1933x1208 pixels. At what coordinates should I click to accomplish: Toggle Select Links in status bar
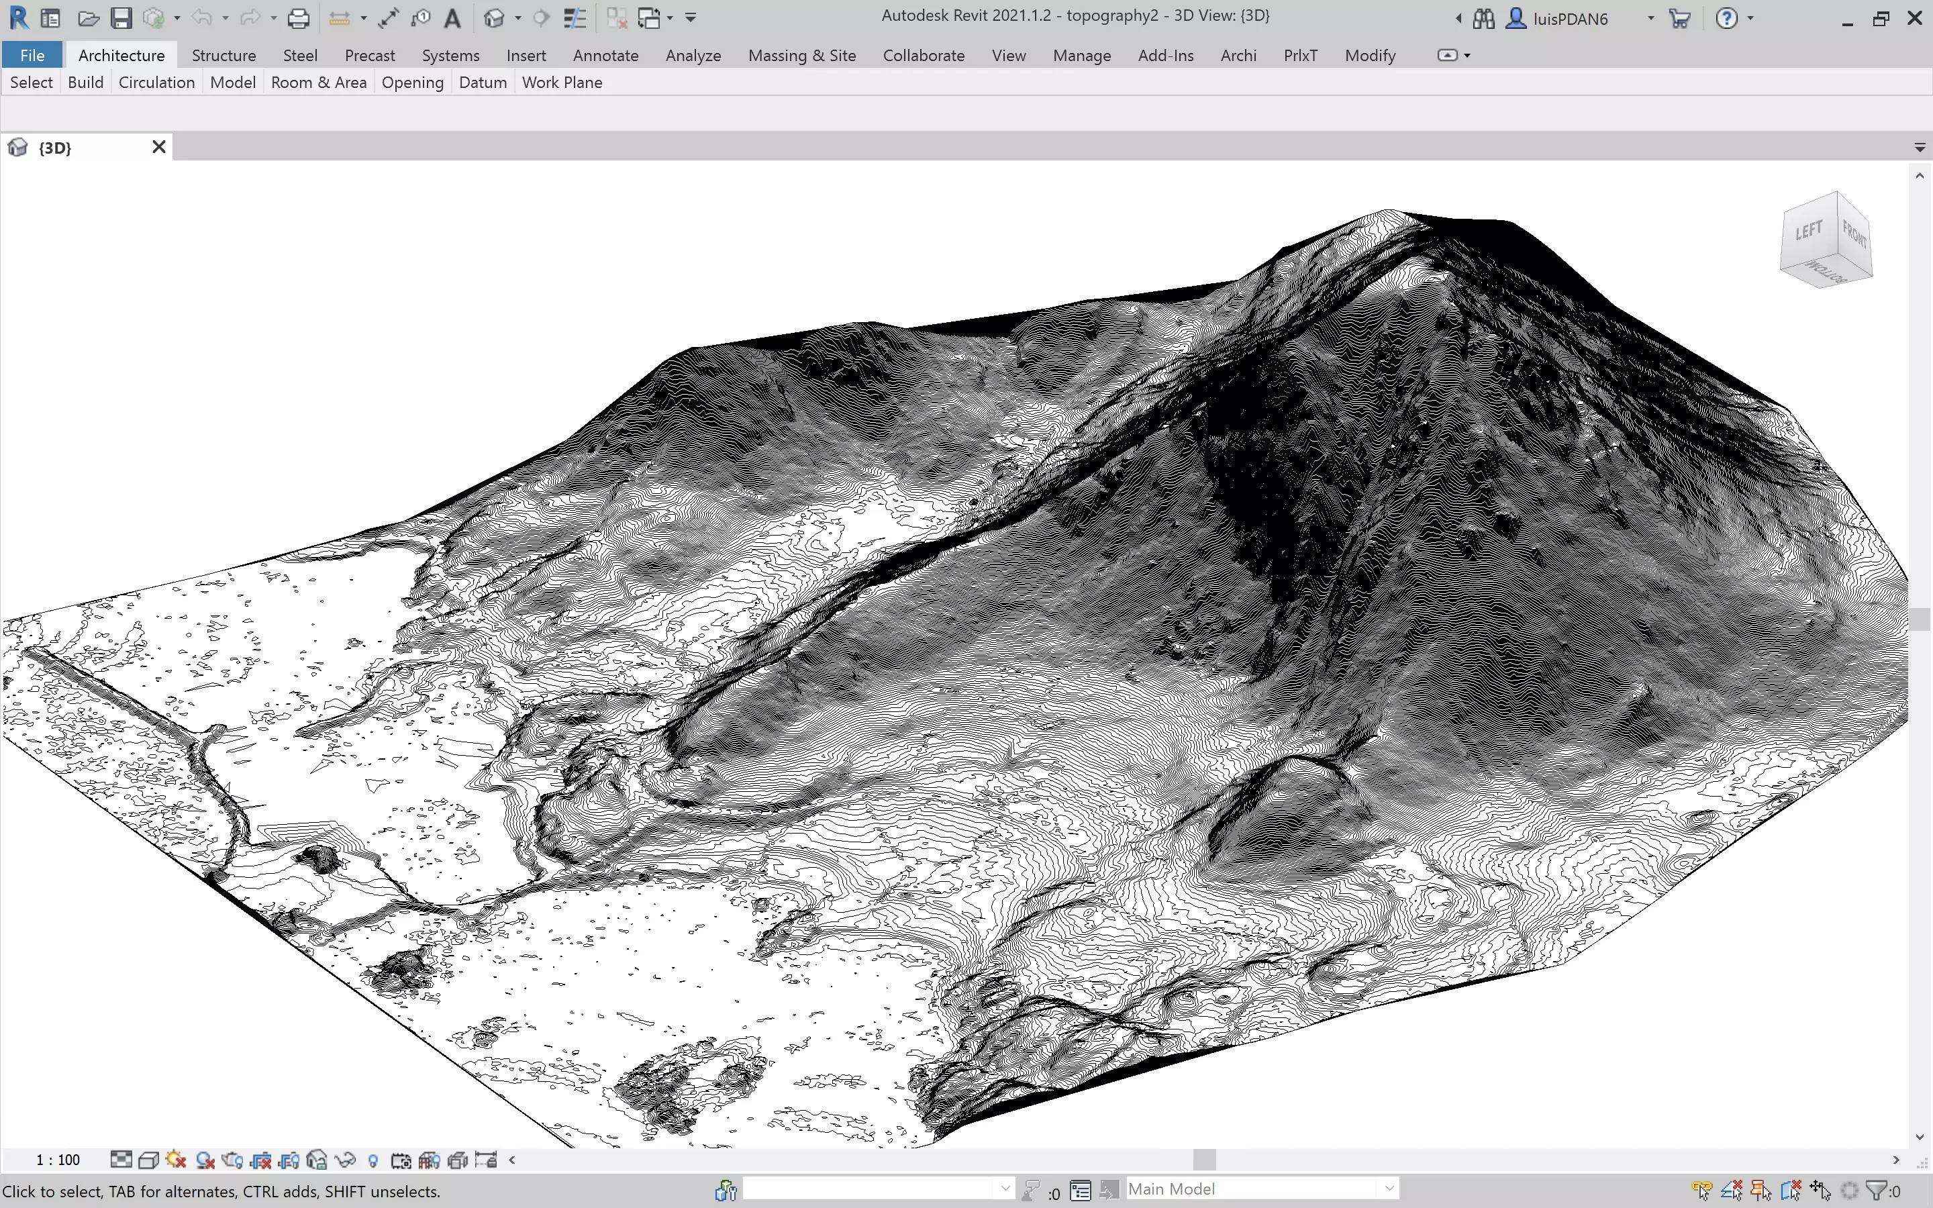(x=1701, y=1191)
